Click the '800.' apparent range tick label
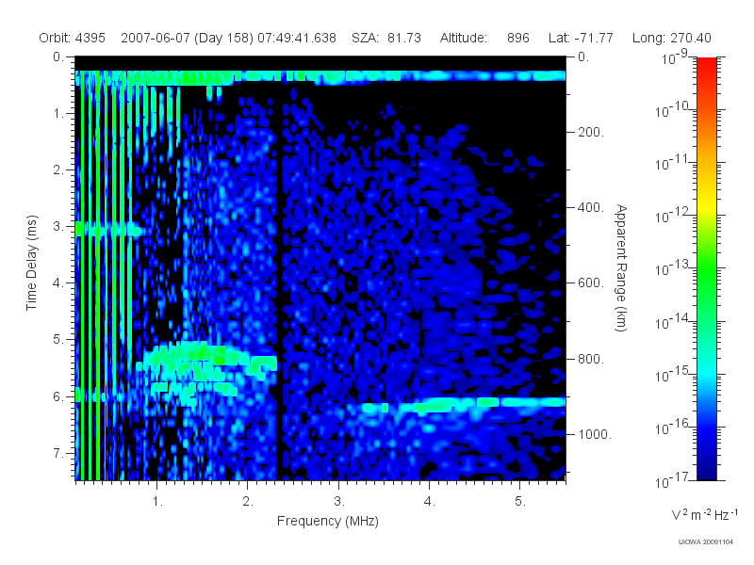Viewport: 754px width, 565px height. click(x=591, y=359)
